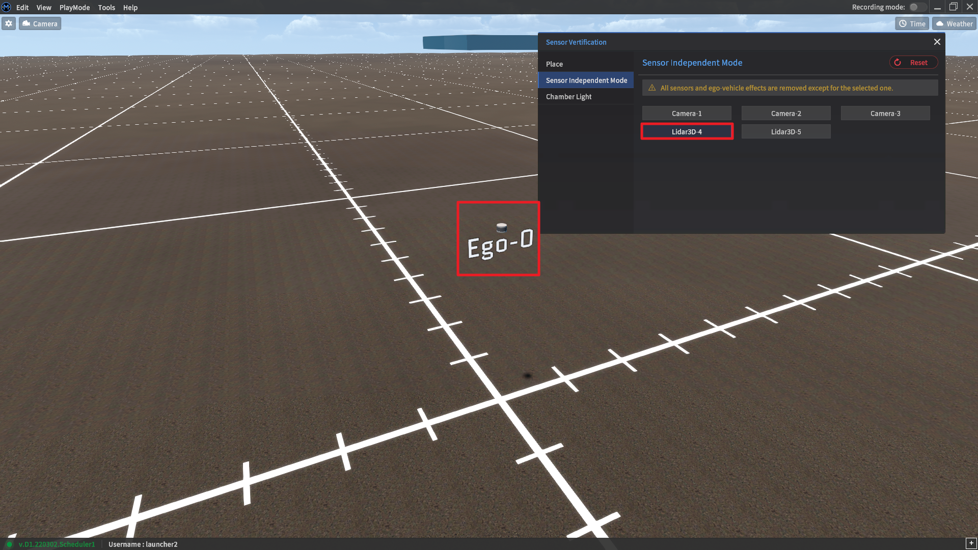Click the application logo icon
This screenshot has height=550, width=978.
click(x=6, y=7)
